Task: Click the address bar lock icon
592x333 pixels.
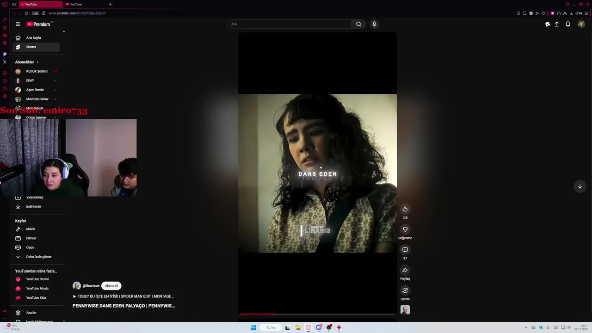Action: 44,13
